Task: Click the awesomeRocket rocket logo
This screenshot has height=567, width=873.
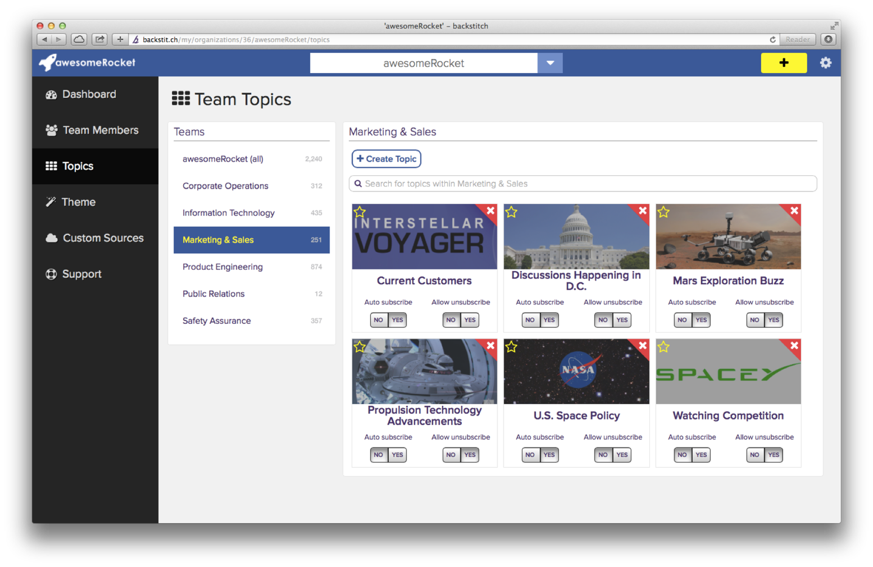Action: [87, 62]
